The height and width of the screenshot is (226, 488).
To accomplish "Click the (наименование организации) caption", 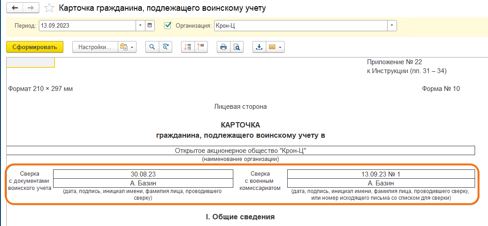I will coord(240,159).
